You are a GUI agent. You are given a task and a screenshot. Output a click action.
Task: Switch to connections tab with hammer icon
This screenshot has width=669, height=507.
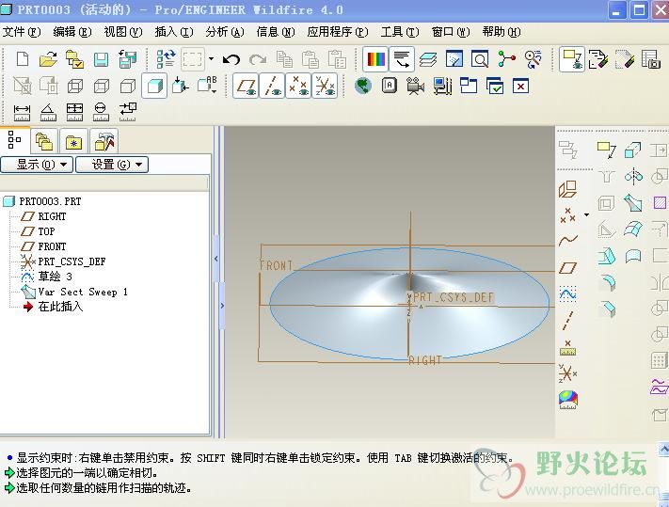(104, 141)
